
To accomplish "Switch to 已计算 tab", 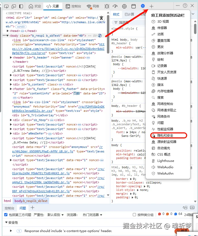I will 129,15.
